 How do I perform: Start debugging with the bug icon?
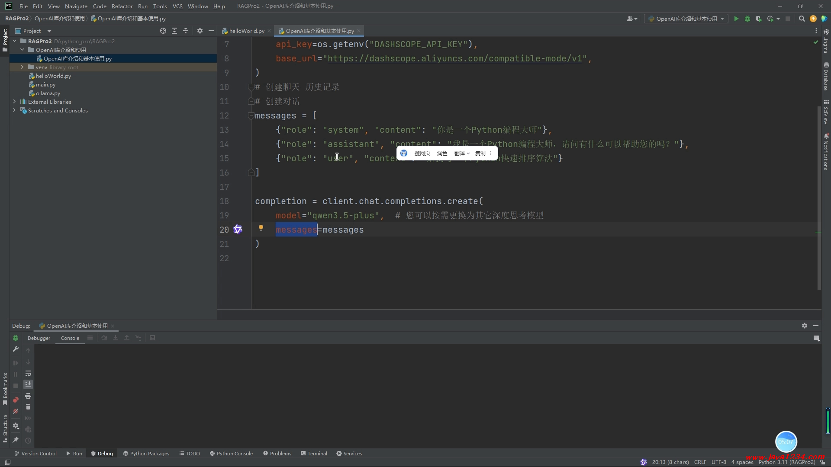click(747, 19)
